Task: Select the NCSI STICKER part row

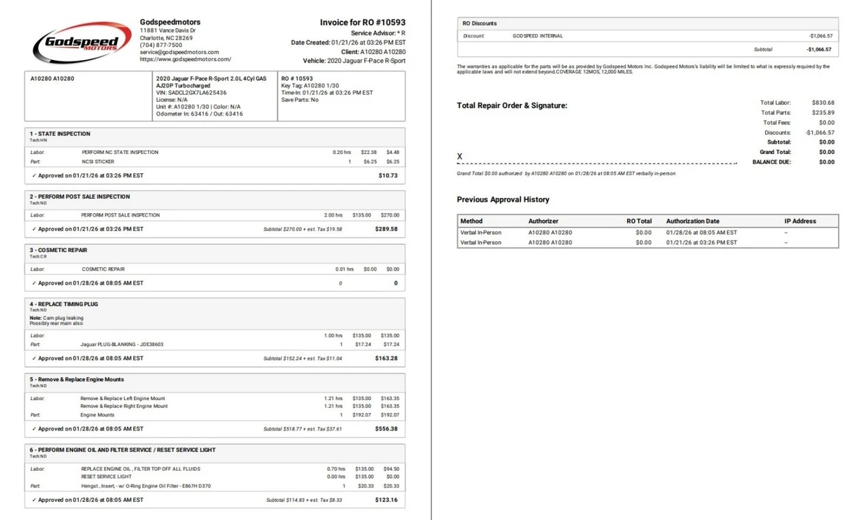Action: tap(215, 162)
